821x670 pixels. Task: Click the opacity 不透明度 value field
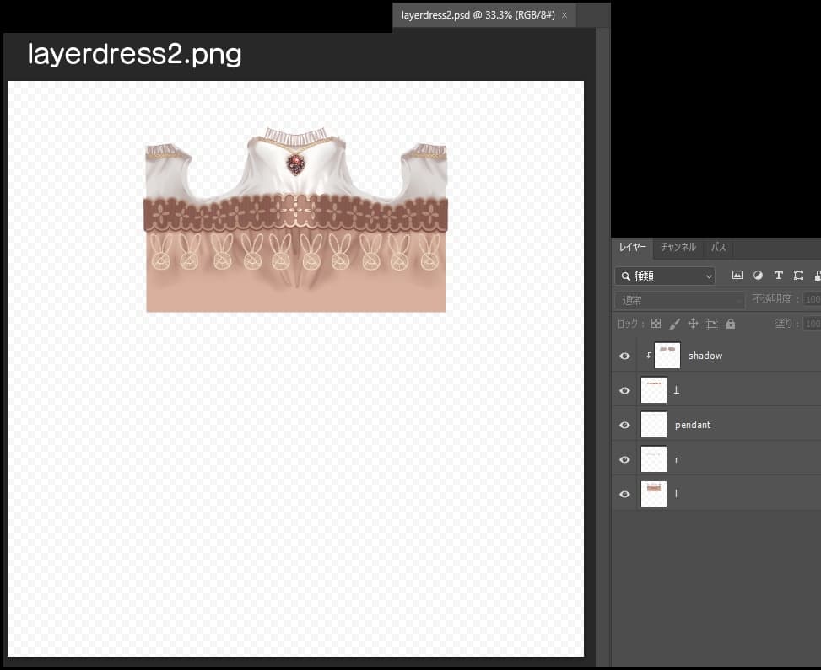click(812, 300)
